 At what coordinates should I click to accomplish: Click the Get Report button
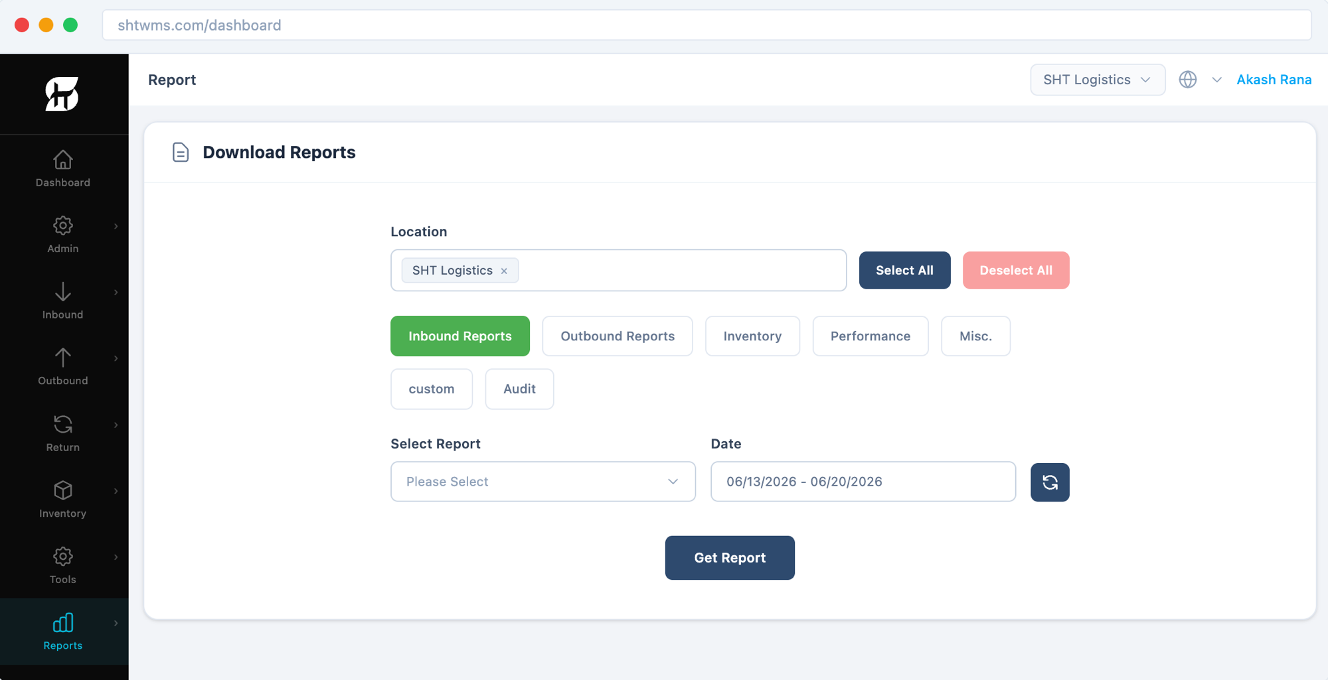[730, 558]
